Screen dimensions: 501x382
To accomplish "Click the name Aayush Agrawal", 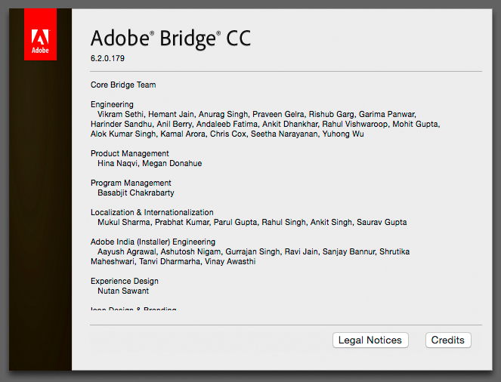I will pos(126,252).
